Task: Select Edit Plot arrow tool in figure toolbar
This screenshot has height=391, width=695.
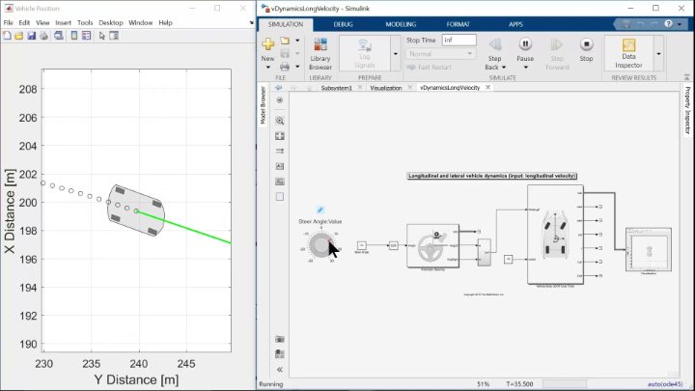Action: [x=102, y=36]
